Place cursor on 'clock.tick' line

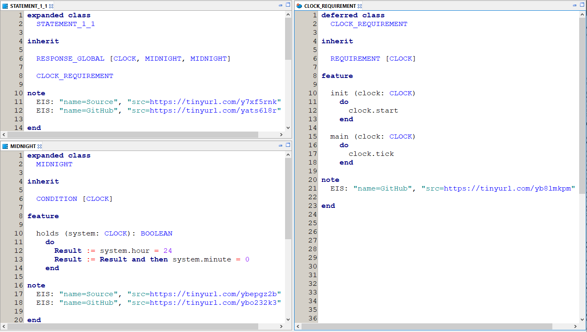point(371,154)
